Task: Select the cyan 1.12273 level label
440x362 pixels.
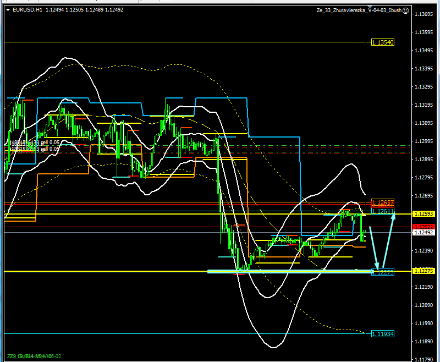Action: 383,272
